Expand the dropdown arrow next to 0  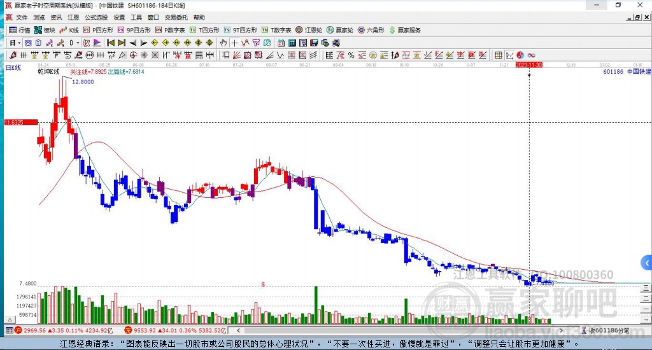(78, 43)
